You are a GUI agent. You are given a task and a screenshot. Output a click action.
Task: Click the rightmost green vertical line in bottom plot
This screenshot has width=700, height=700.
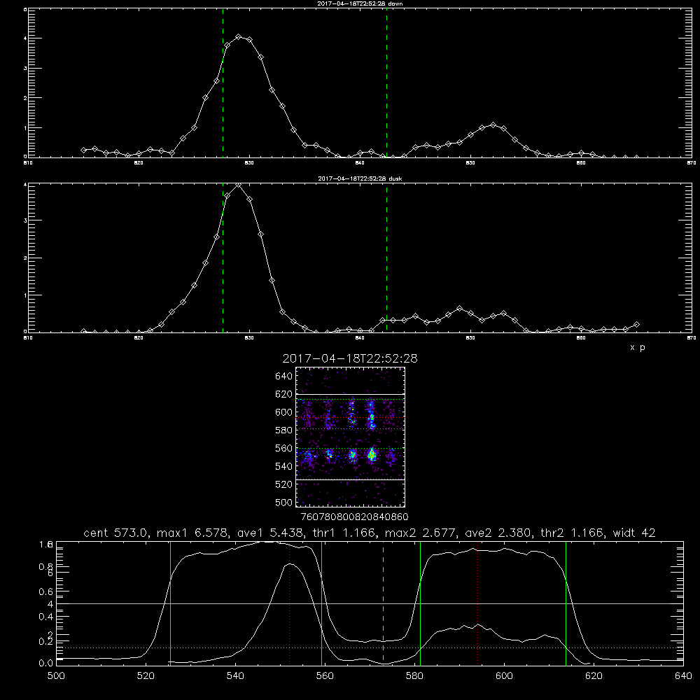pos(566,603)
